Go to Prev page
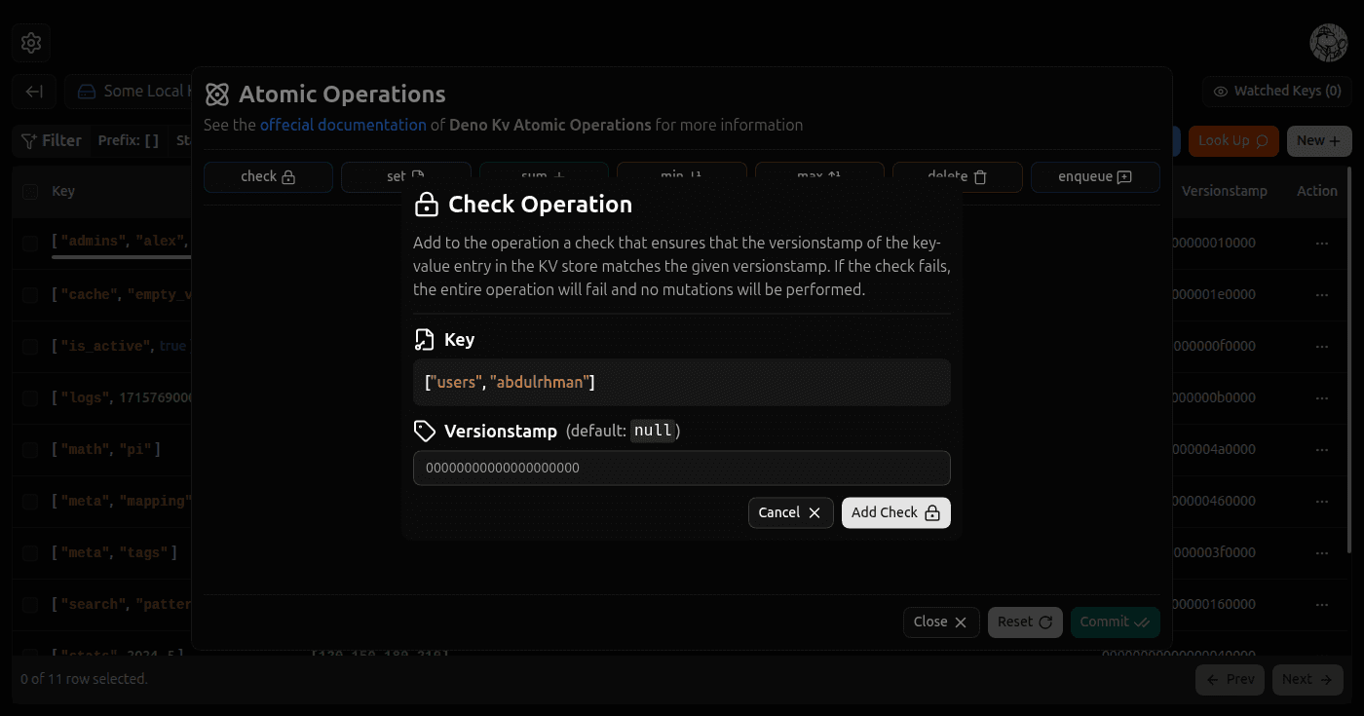This screenshot has width=1364, height=716. pyautogui.click(x=1230, y=679)
